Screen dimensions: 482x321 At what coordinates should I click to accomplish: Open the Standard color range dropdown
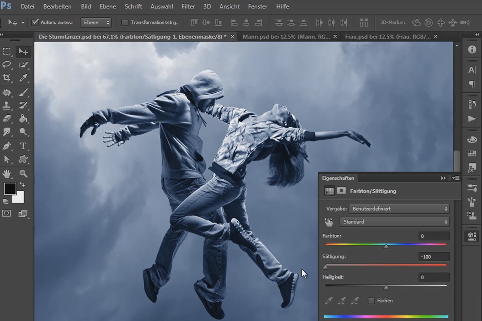[x=394, y=221]
